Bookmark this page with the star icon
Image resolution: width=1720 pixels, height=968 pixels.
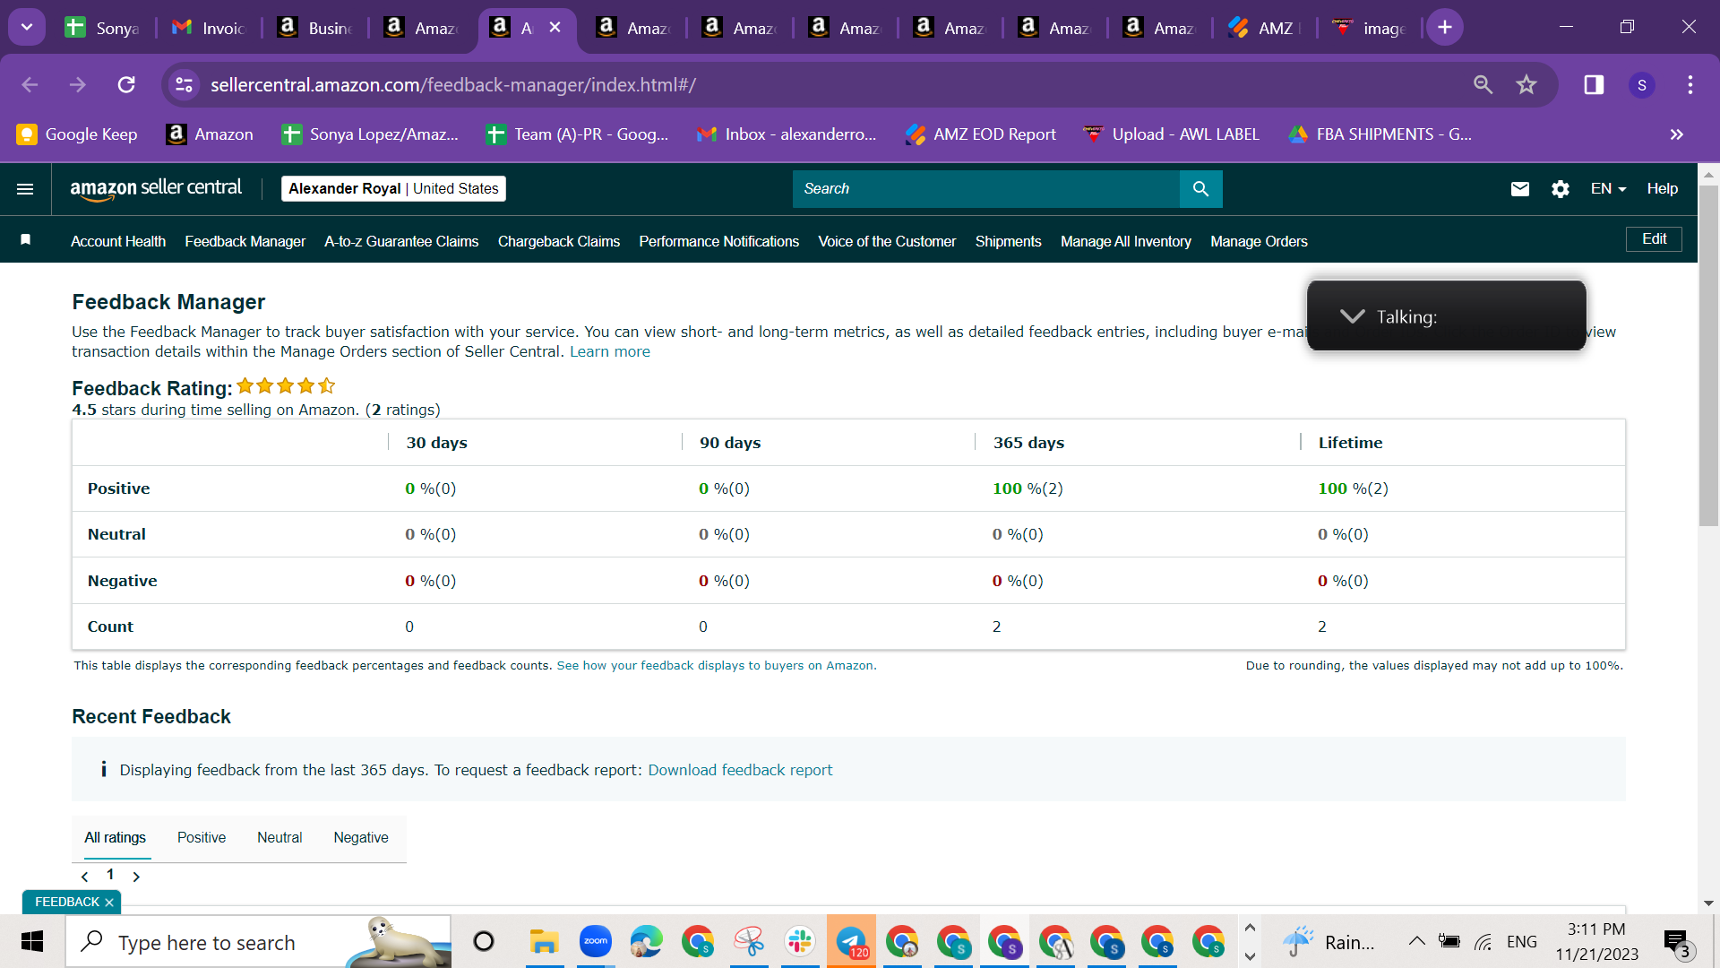(x=1526, y=84)
